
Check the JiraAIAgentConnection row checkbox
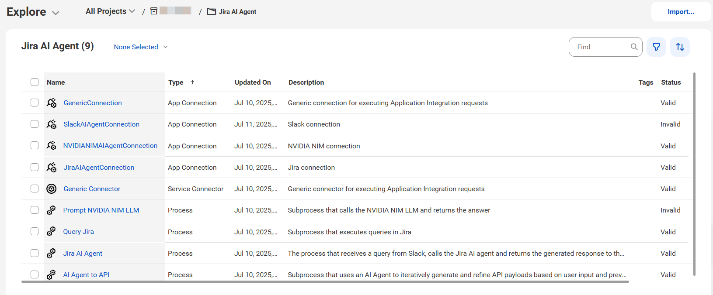pos(35,167)
